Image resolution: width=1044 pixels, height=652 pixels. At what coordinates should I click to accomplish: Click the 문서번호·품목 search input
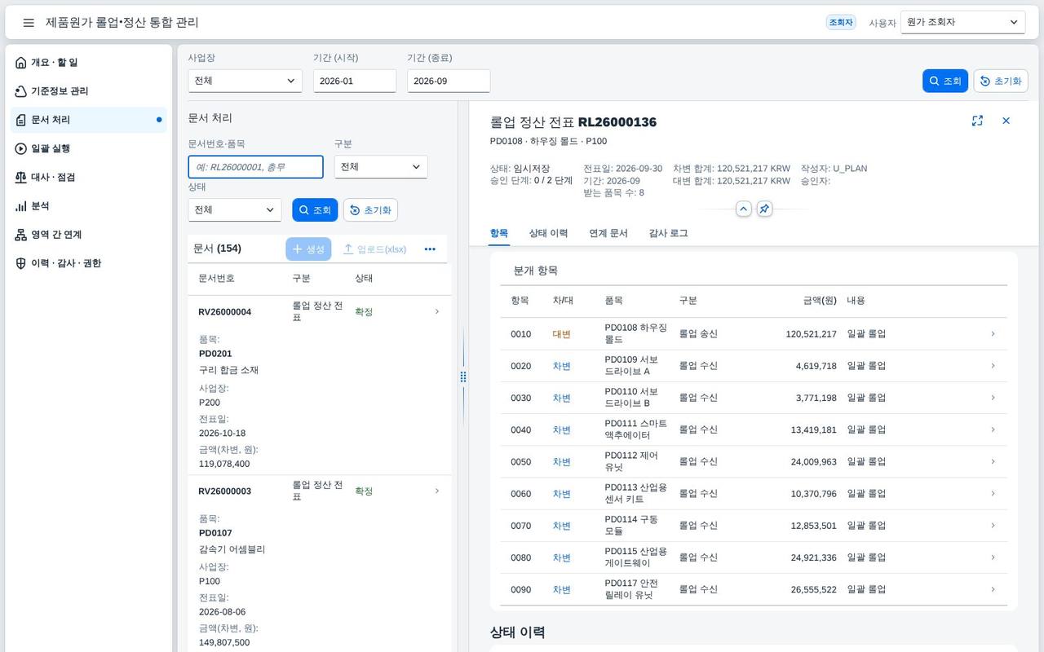(255, 166)
